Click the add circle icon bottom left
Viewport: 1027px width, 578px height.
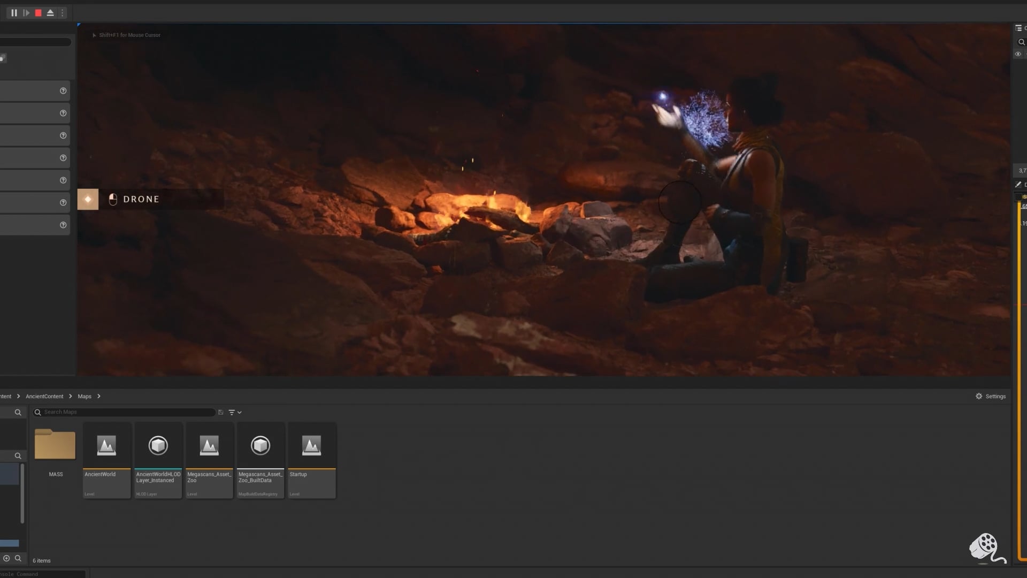click(x=6, y=558)
